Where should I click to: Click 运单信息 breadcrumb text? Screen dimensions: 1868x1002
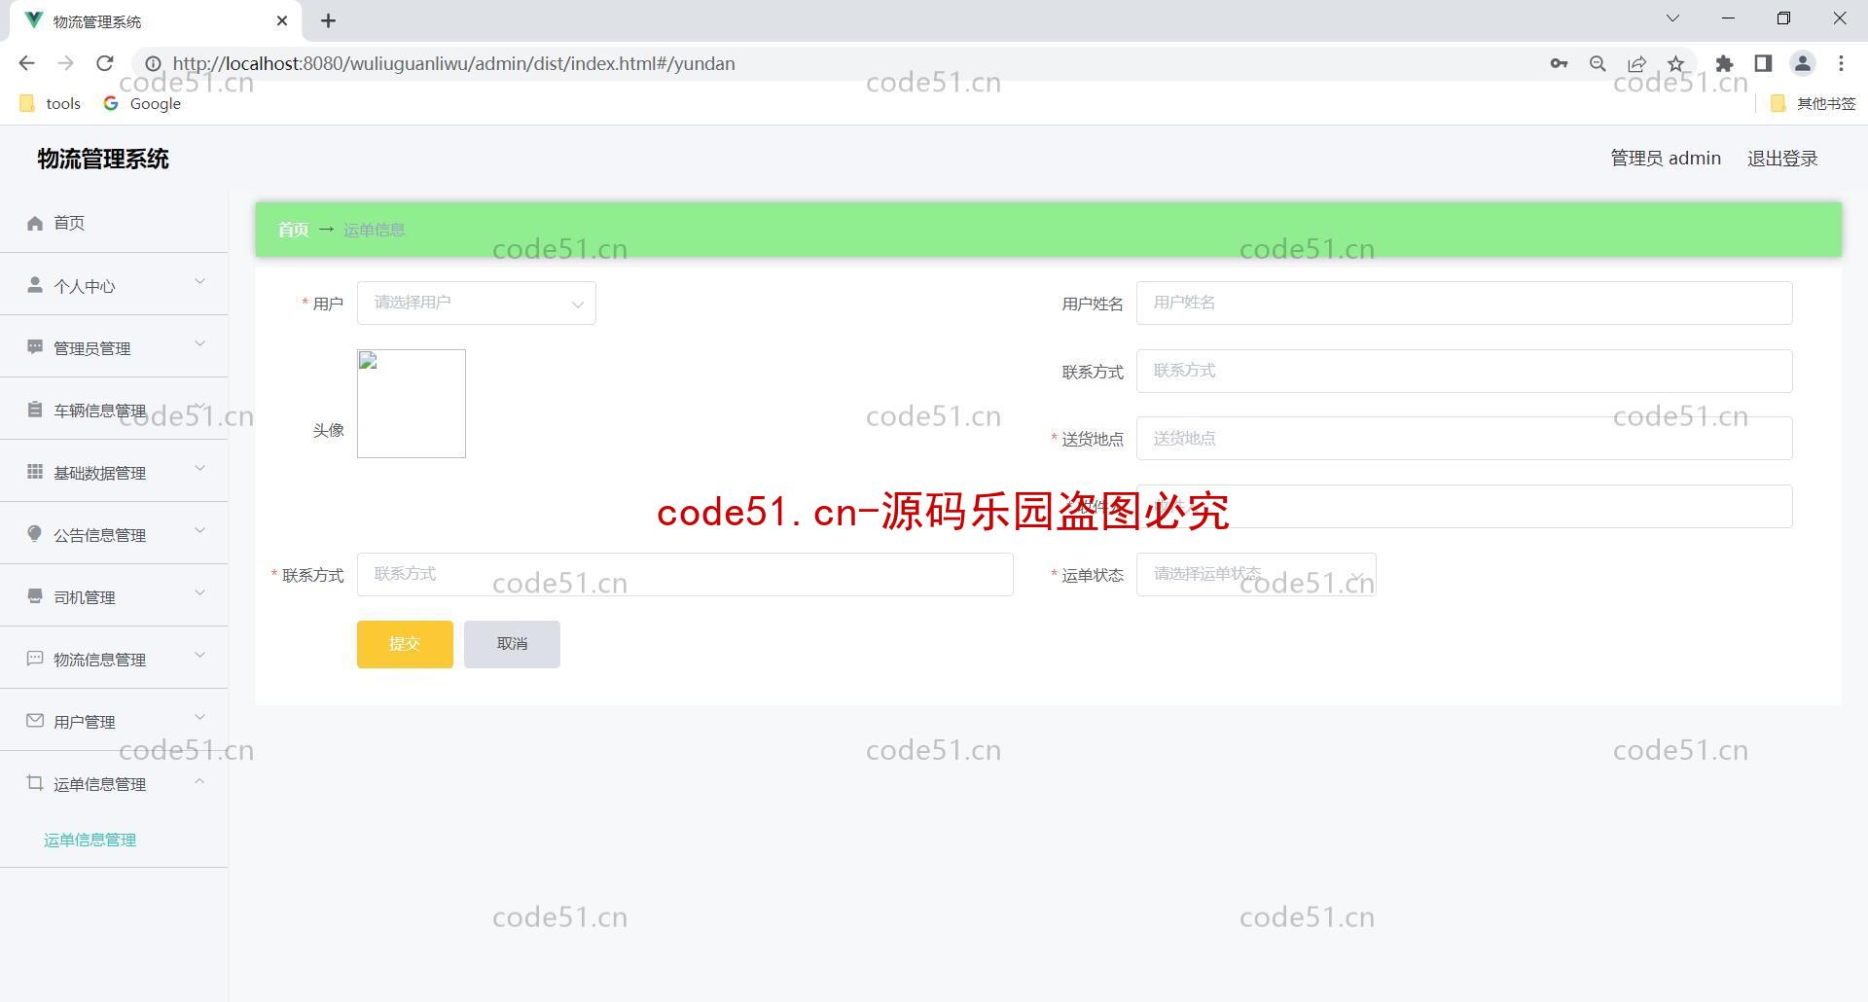tap(374, 230)
